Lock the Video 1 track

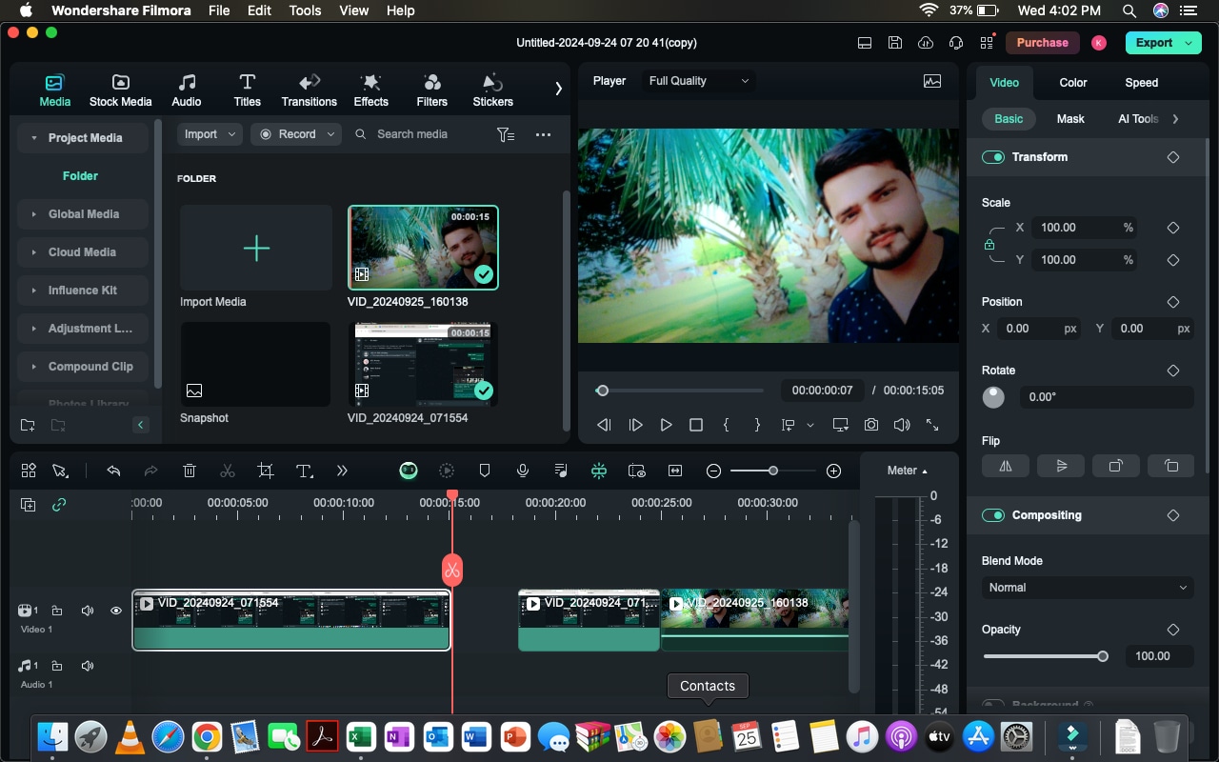57,611
